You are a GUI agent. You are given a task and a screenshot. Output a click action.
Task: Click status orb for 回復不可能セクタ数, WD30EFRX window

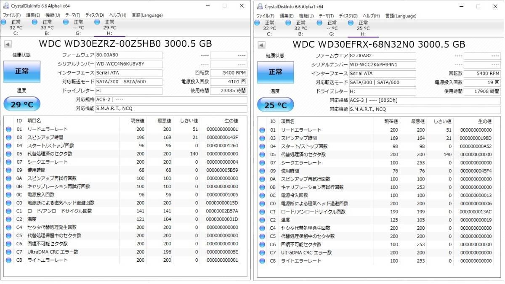(262, 244)
